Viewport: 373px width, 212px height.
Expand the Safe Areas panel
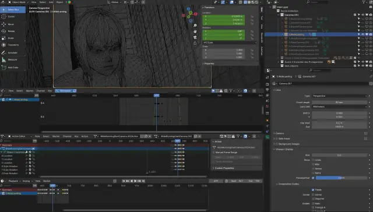(x=284, y=139)
